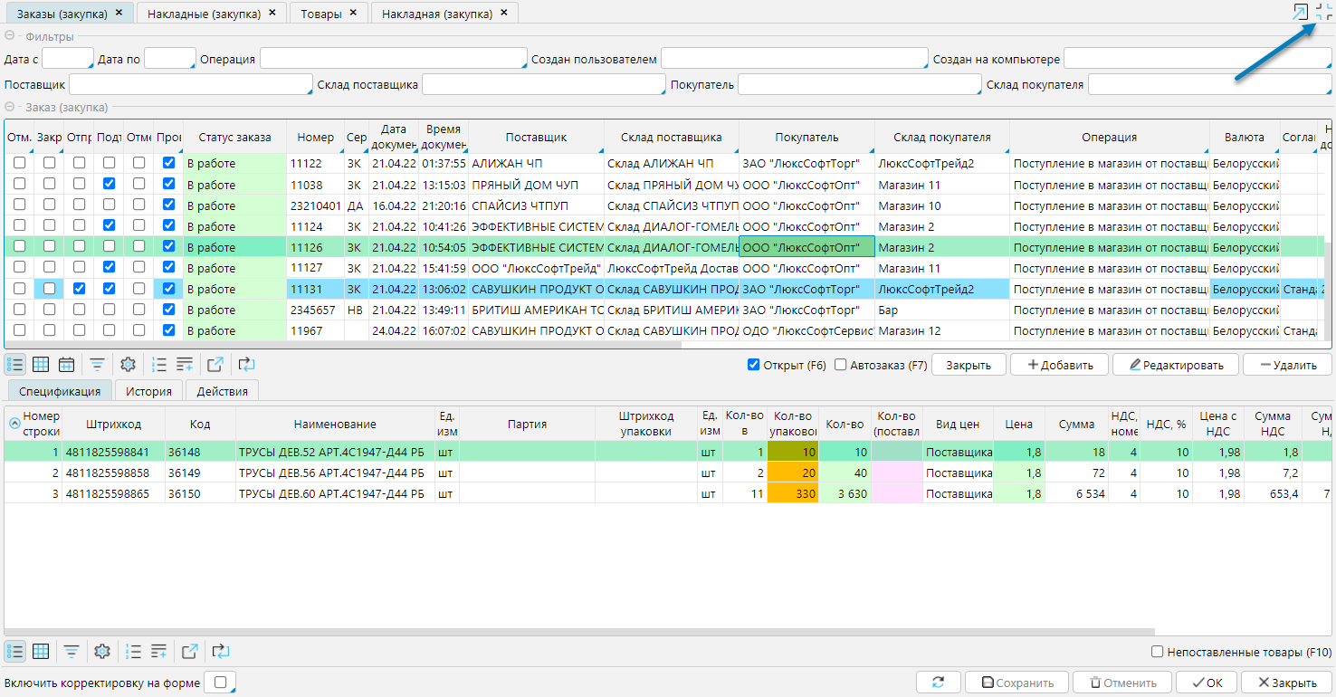1336x697 pixels.
Task: Enable the Автозаказ (F7) checkbox
Action: pos(841,365)
